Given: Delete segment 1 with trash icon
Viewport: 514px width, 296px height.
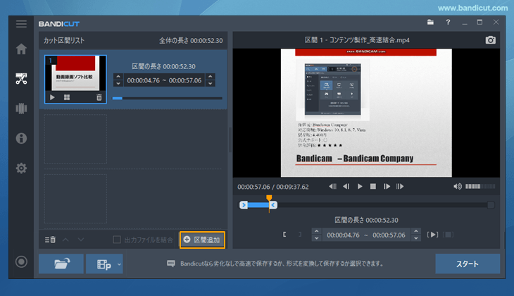Looking at the screenshot, I should point(99,97).
